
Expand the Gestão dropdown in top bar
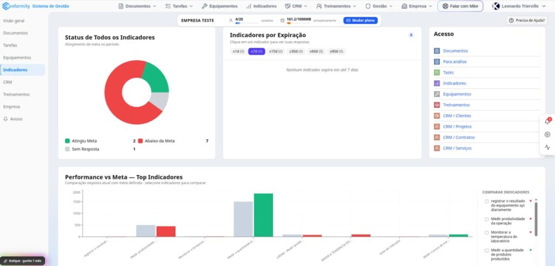click(391, 6)
